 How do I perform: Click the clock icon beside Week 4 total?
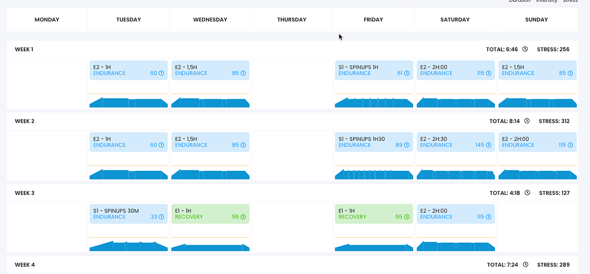click(525, 265)
